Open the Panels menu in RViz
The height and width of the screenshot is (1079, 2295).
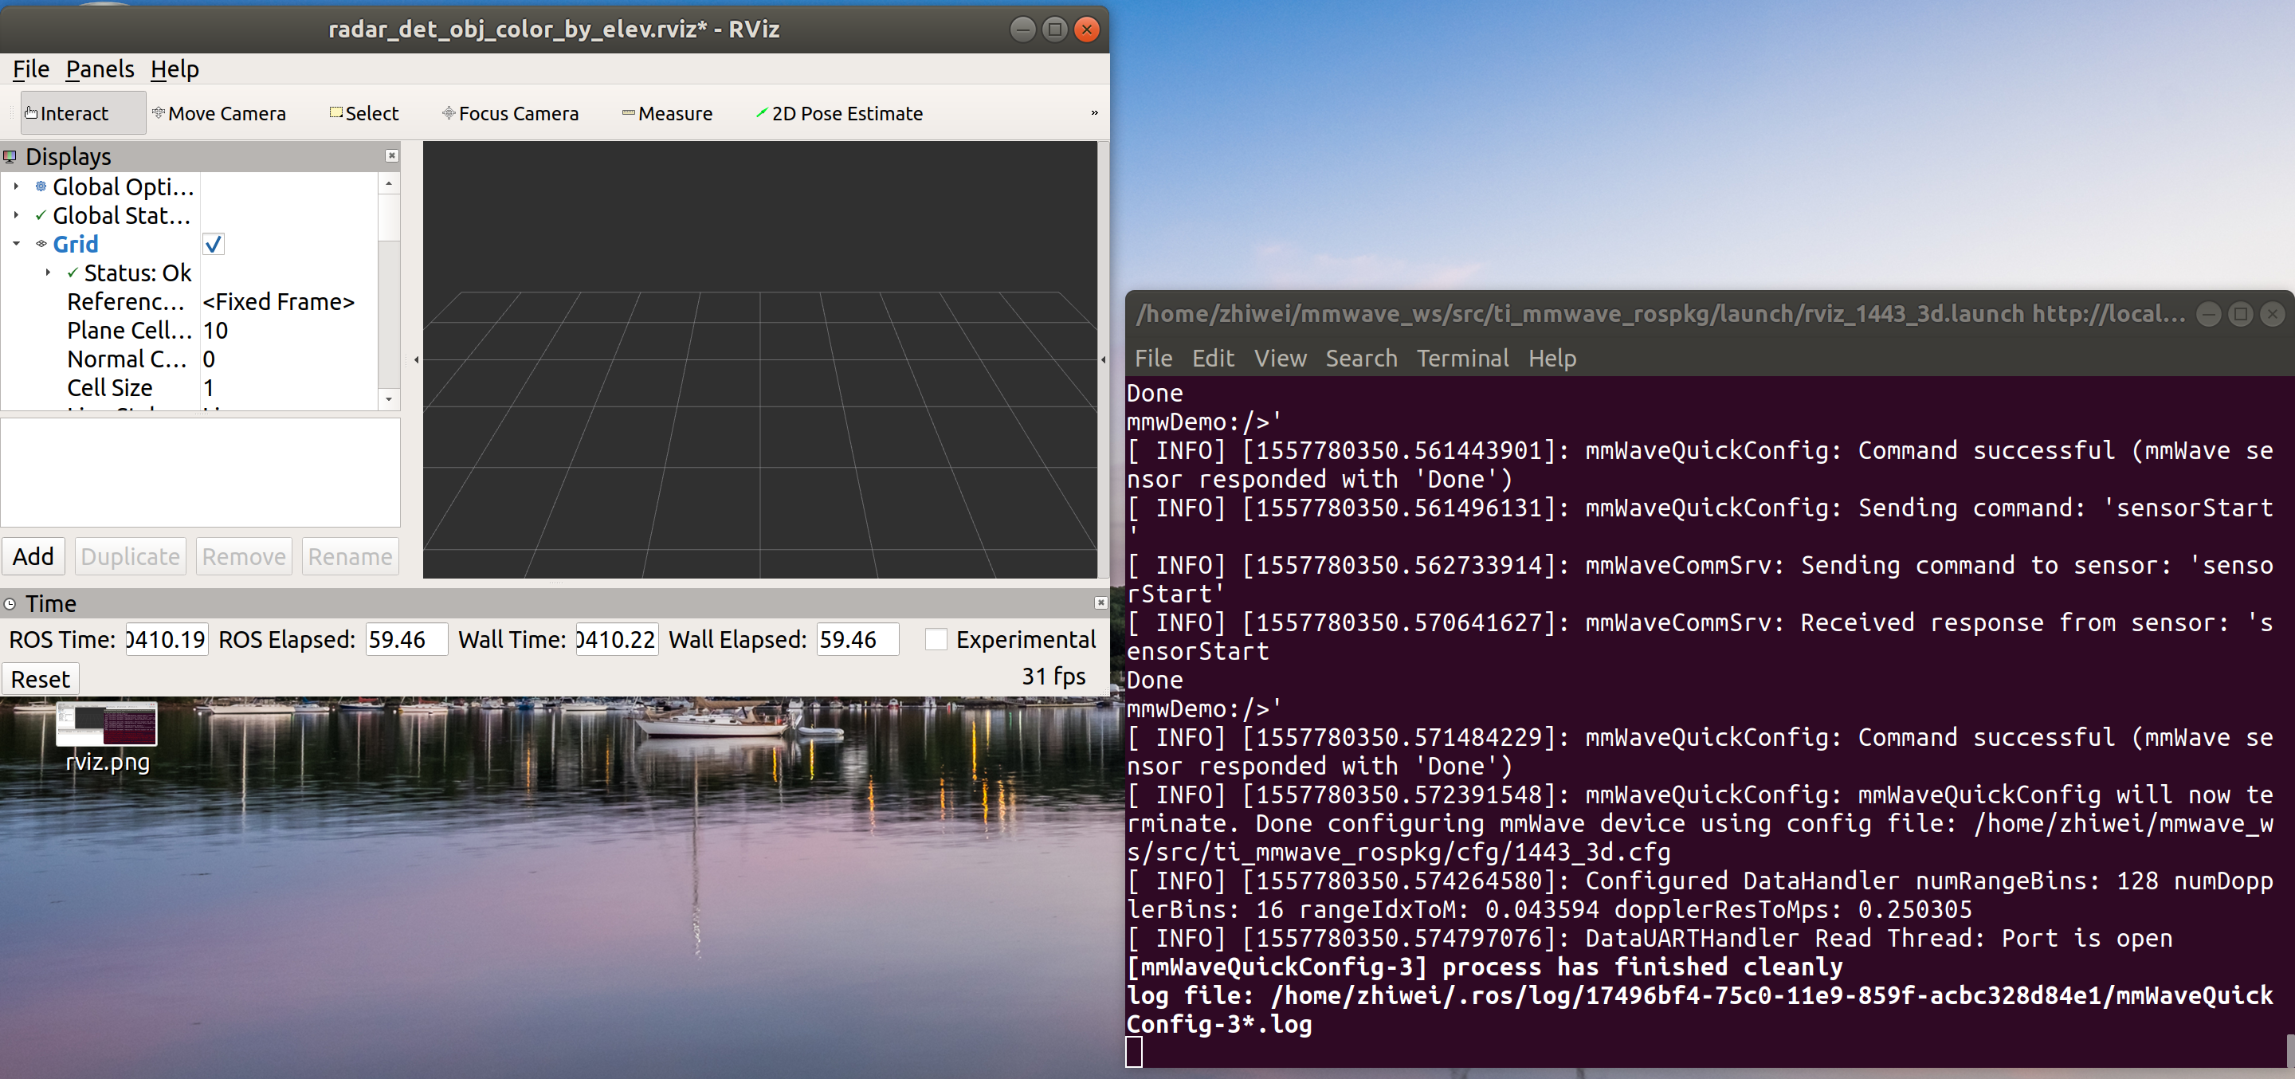(x=100, y=69)
